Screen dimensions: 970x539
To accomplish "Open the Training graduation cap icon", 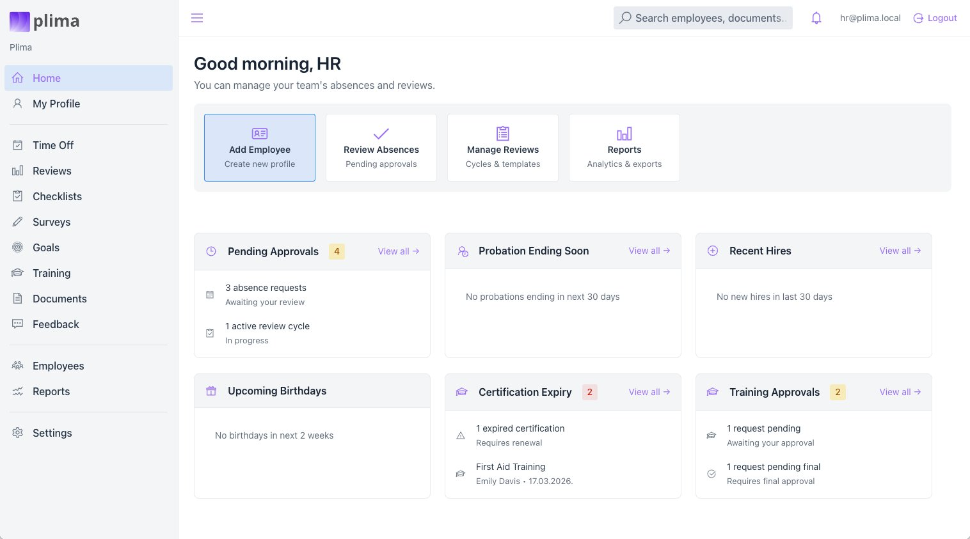I will click(17, 273).
